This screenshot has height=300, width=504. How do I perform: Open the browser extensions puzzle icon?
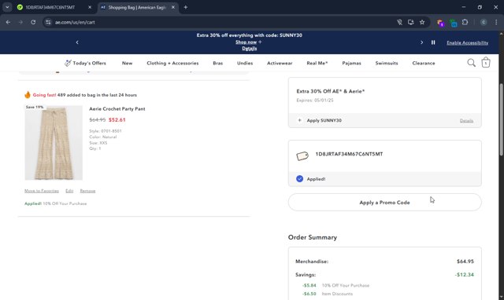pos(465,22)
